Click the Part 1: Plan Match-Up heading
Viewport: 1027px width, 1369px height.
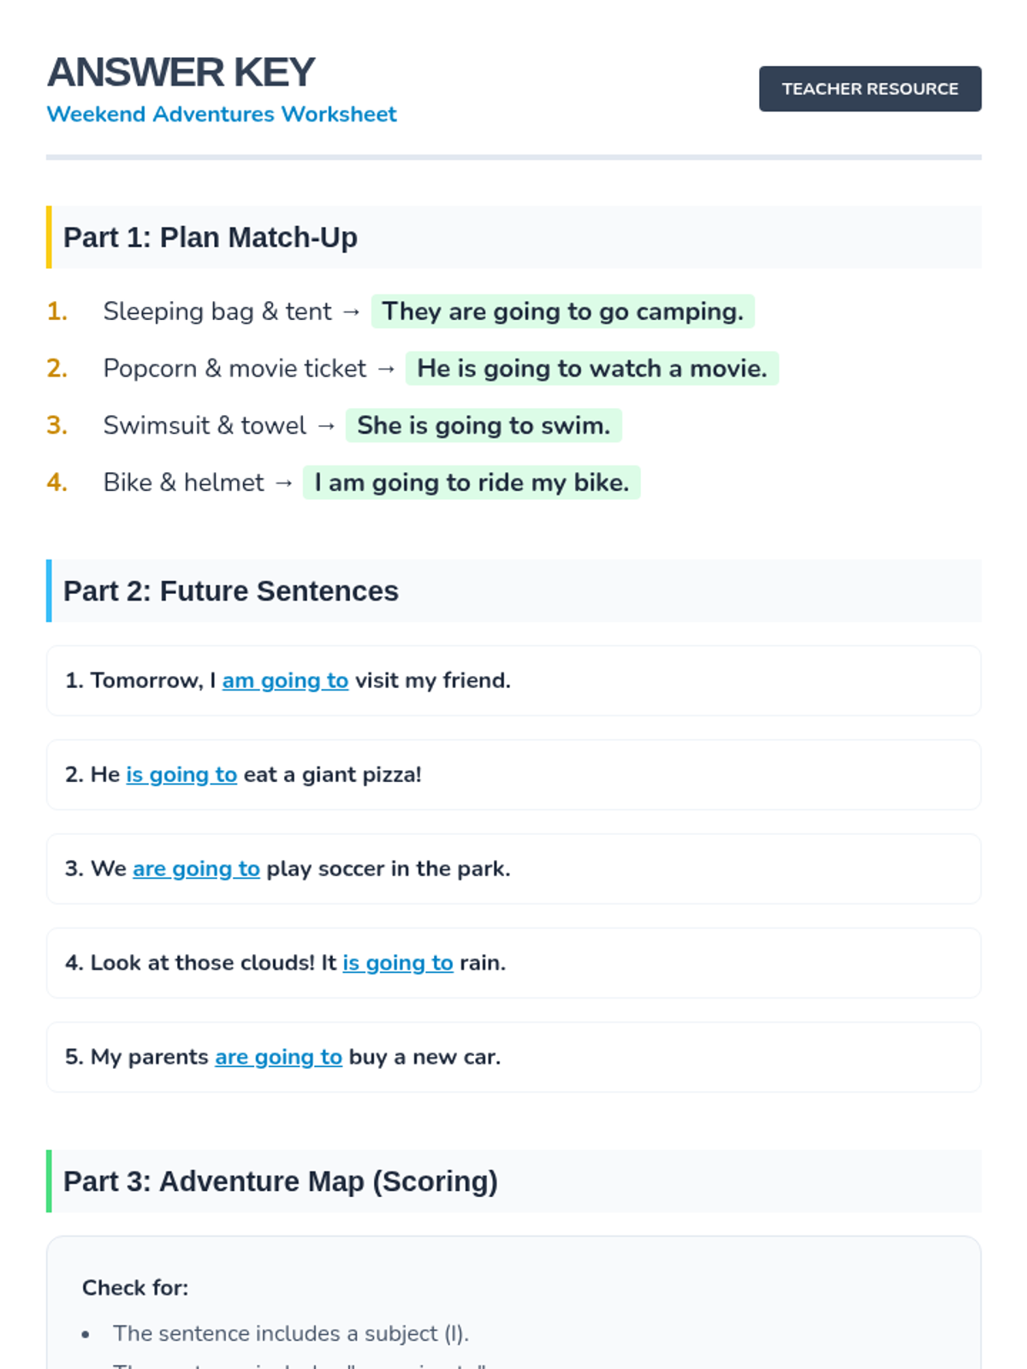point(211,237)
